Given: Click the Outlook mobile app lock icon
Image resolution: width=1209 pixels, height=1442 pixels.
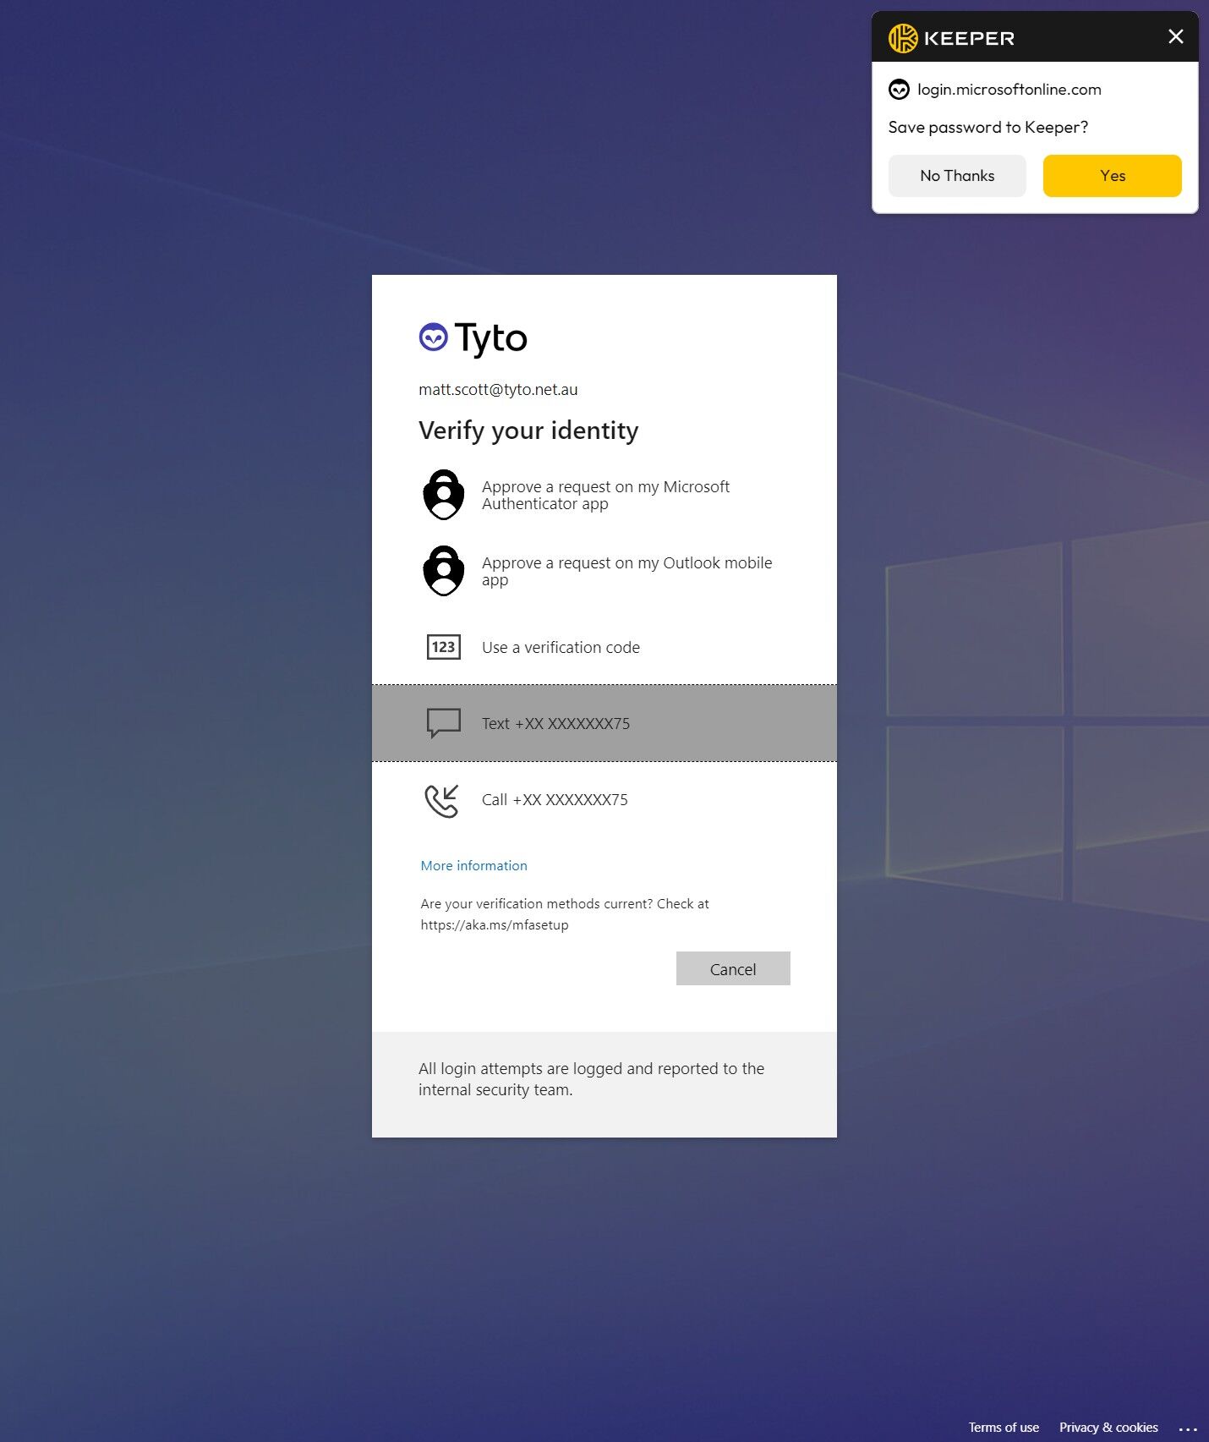Looking at the screenshot, I should [x=444, y=571].
